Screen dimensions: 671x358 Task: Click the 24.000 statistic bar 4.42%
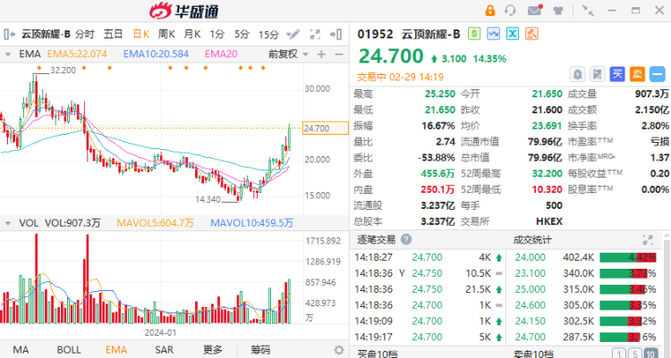tap(628, 257)
